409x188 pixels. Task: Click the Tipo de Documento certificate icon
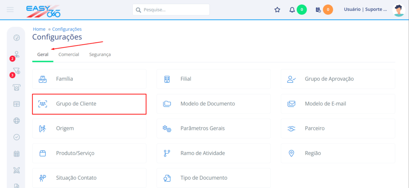(x=167, y=178)
